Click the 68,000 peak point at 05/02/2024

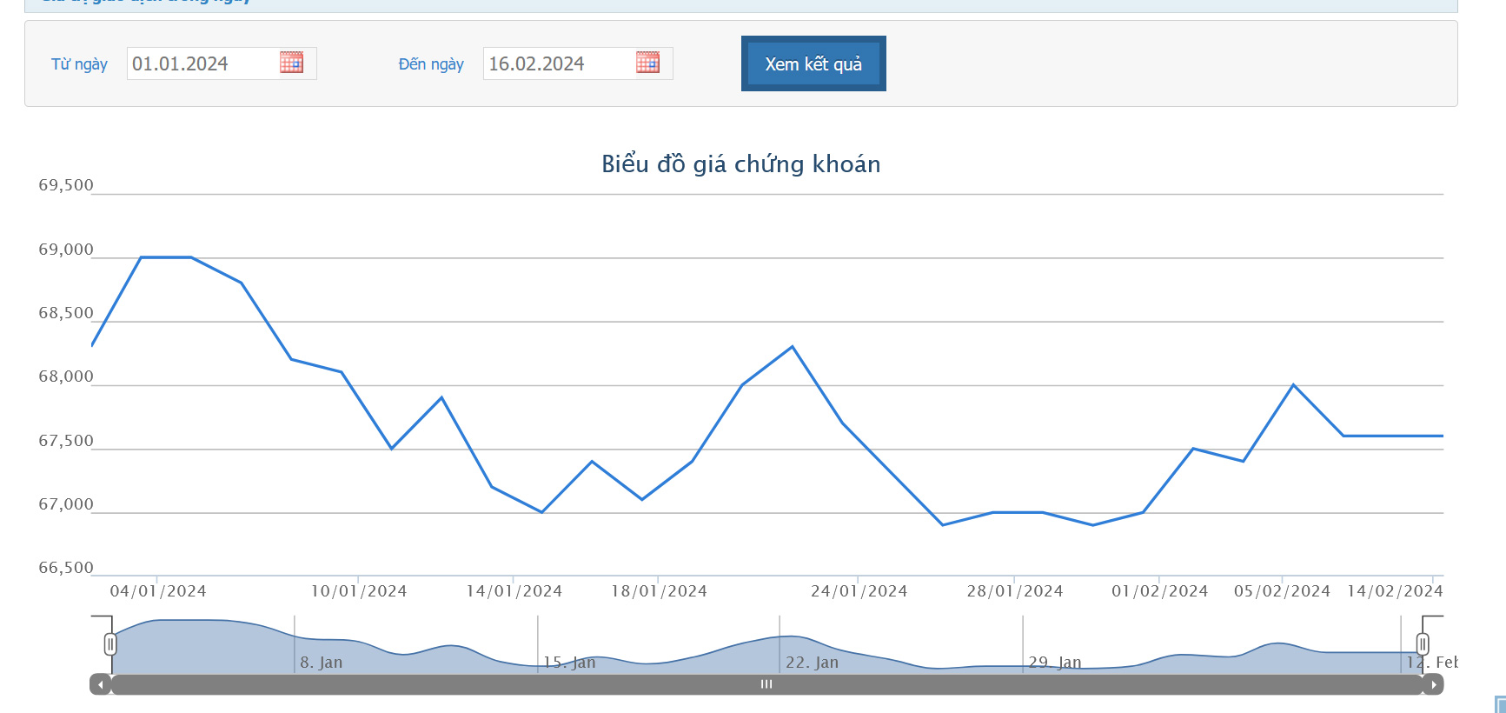pyautogui.click(x=1293, y=385)
